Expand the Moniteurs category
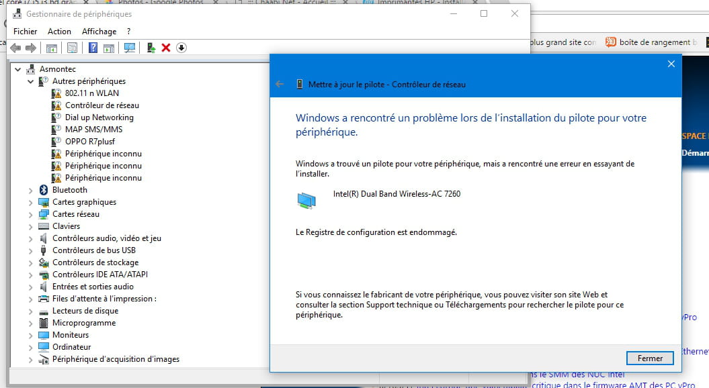Image resolution: width=709 pixels, height=388 pixels. 30,336
